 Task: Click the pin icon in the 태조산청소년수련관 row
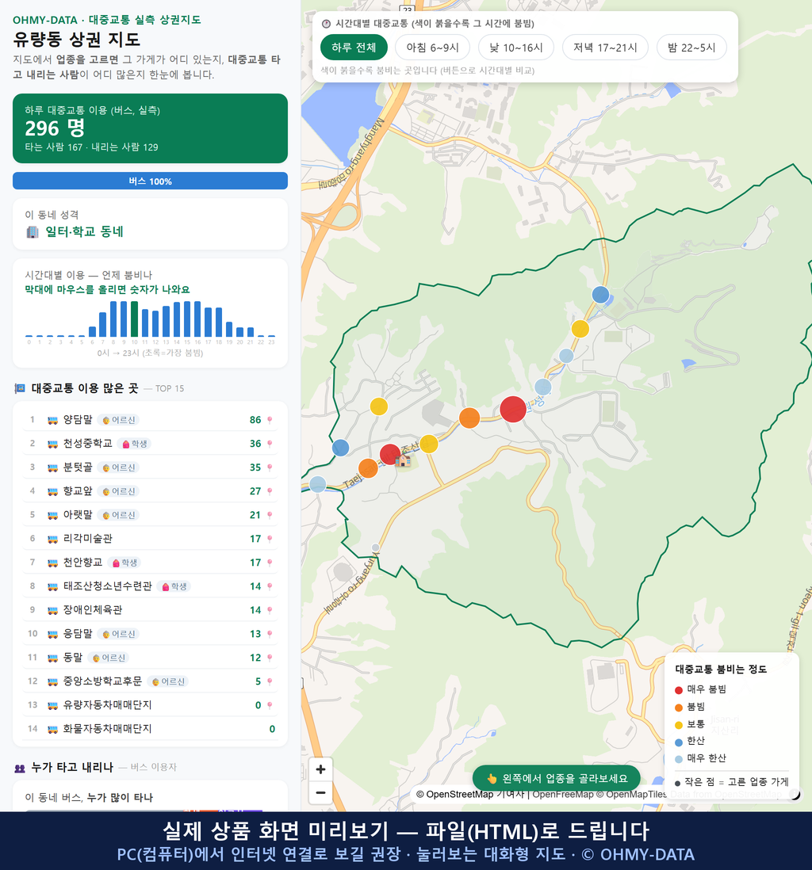(x=270, y=586)
